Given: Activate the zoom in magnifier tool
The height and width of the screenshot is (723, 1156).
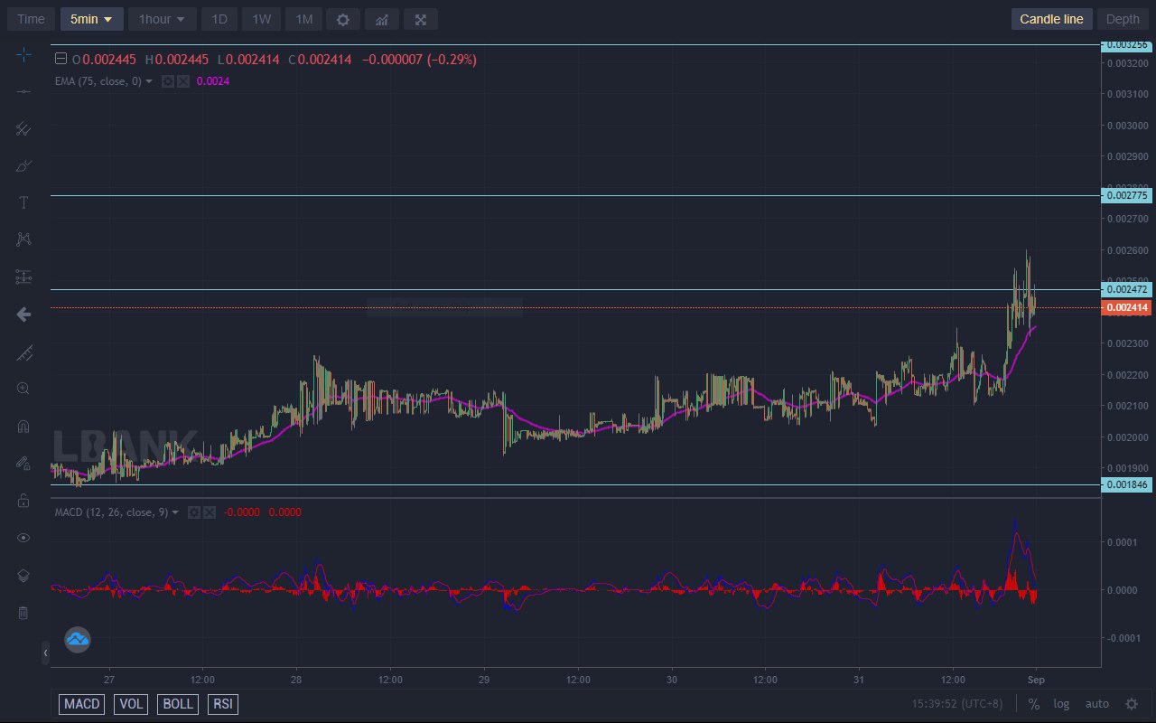Looking at the screenshot, I should click(x=23, y=389).
